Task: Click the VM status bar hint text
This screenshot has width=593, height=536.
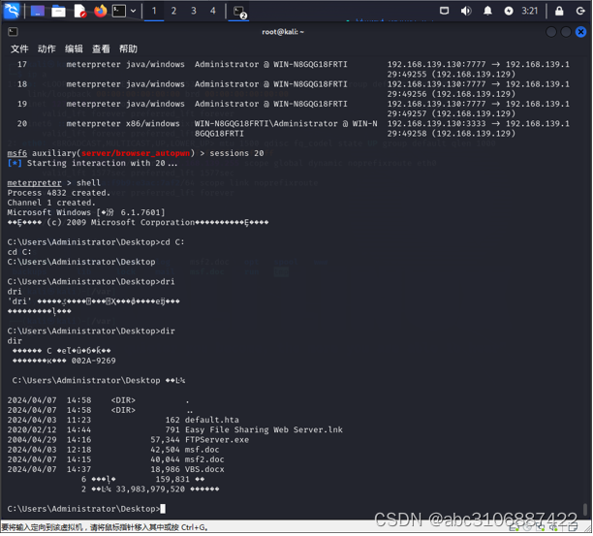Action: click(x=105, y=527)
